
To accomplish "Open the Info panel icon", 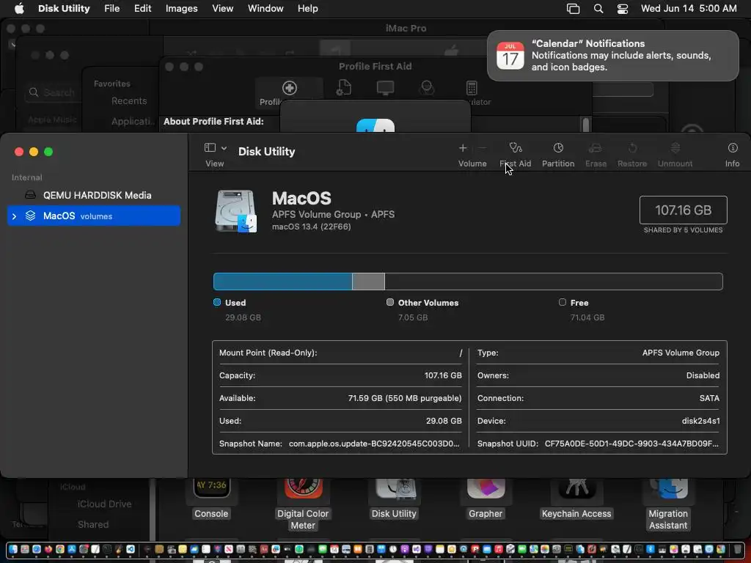I will click(x=733, y=148).
